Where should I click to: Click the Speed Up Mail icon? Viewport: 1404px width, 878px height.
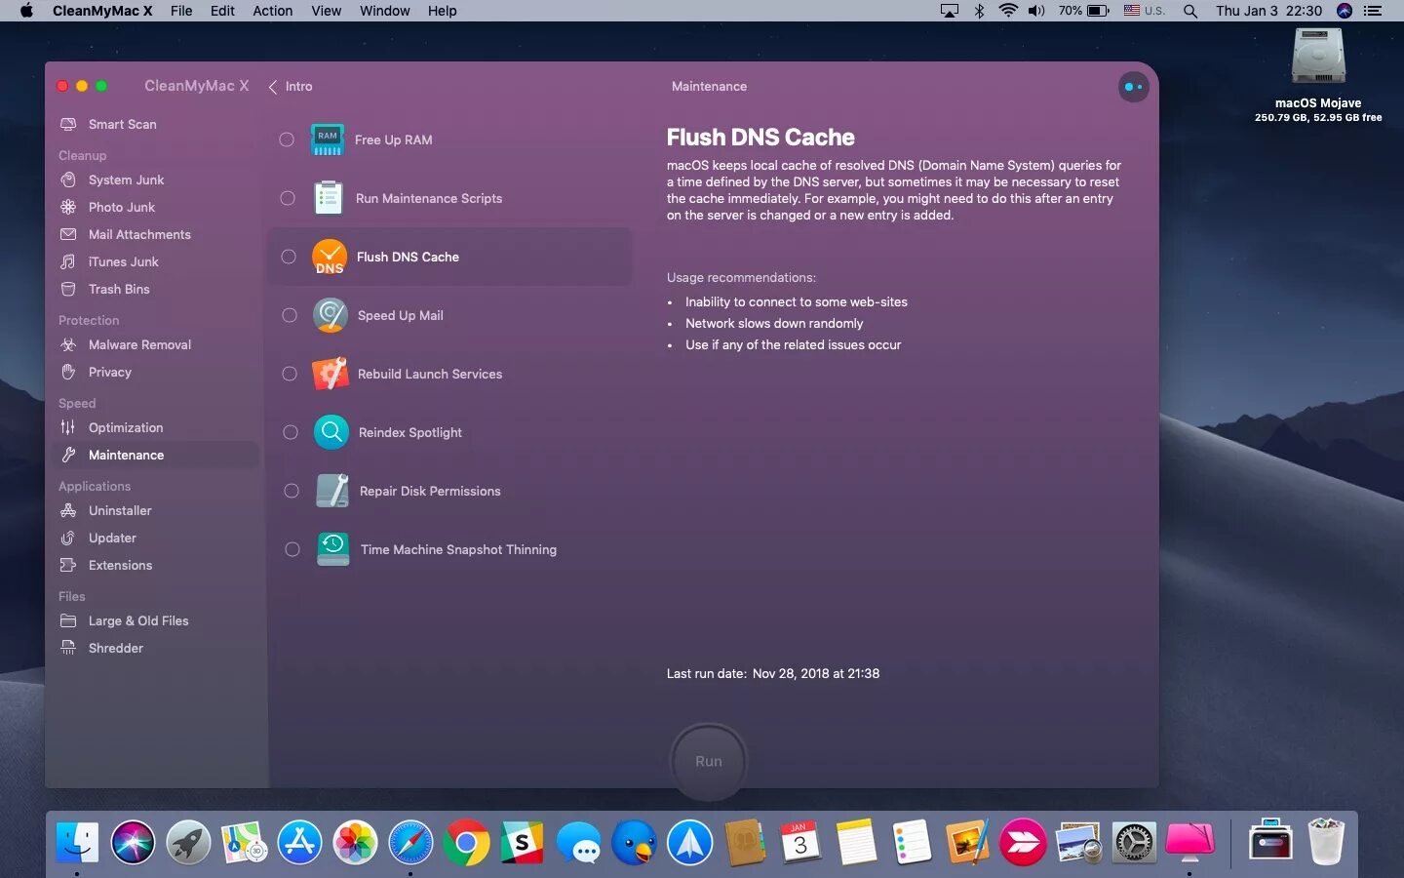331,315
